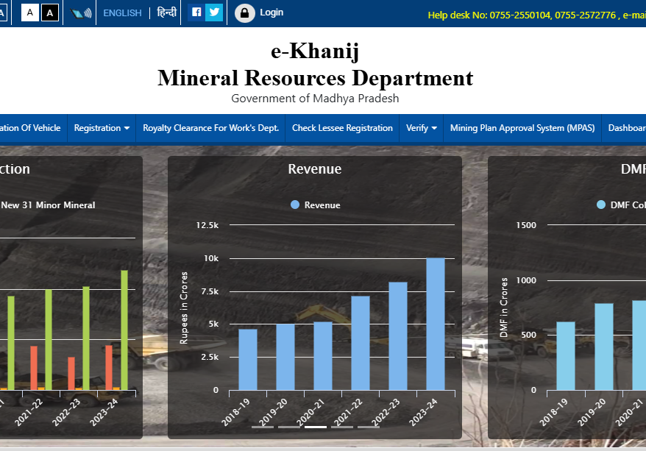Click the orange 2022-23 bar in production chart
Image resolution: width=646 pixels, height=451 pixels.
pos(71,373)
